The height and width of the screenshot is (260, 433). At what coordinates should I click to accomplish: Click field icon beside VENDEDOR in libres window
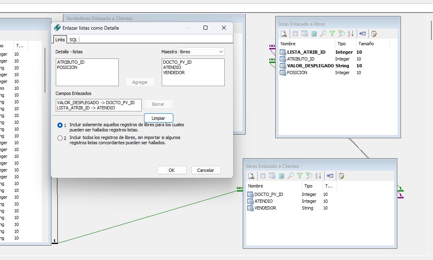pos(250,208)
